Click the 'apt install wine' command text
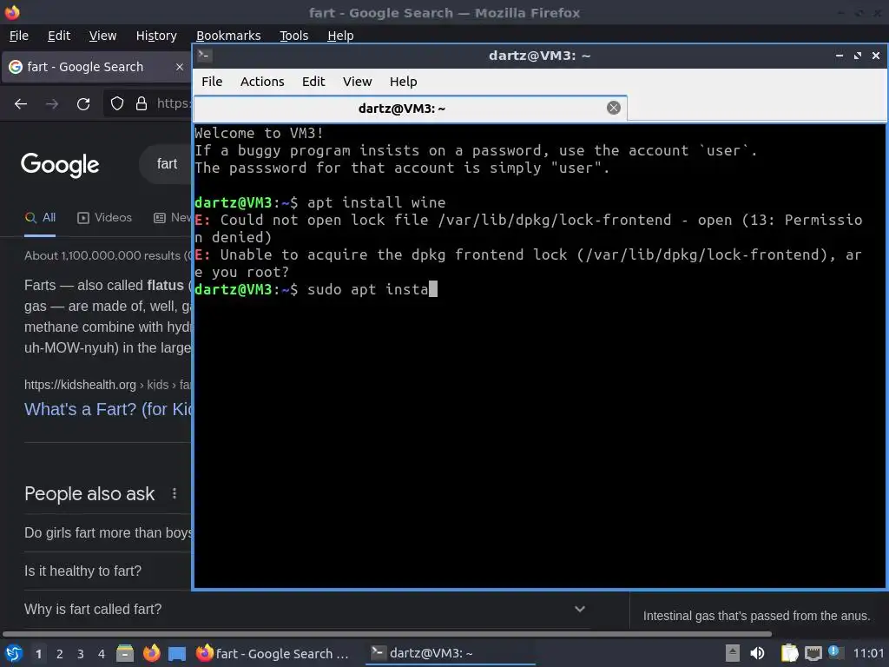The width and height of the screenshot is (889, 667). pos(377,202)
